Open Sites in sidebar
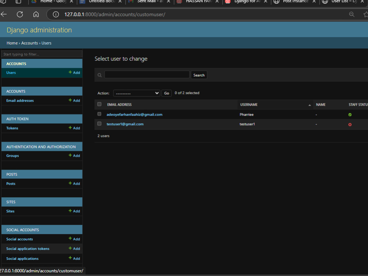This screenshot has height=276, width=368. point(10,211)
